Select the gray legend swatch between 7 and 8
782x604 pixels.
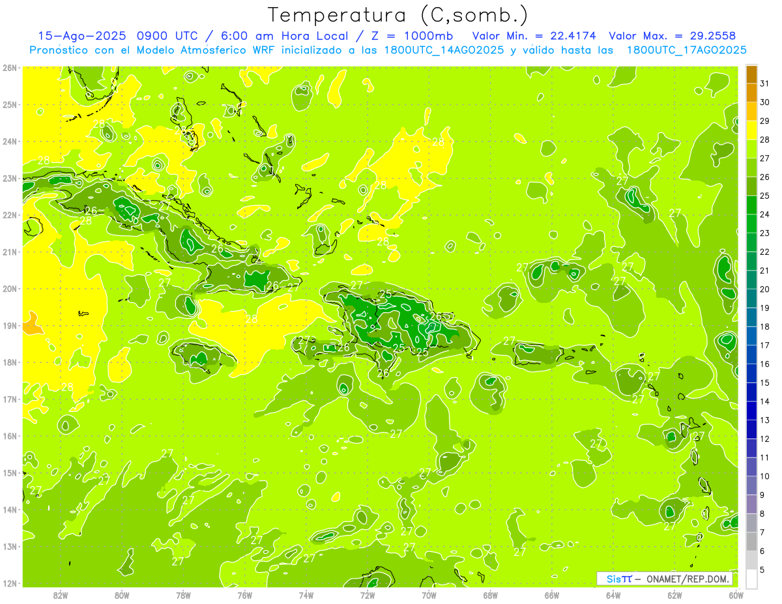[751, 523]
